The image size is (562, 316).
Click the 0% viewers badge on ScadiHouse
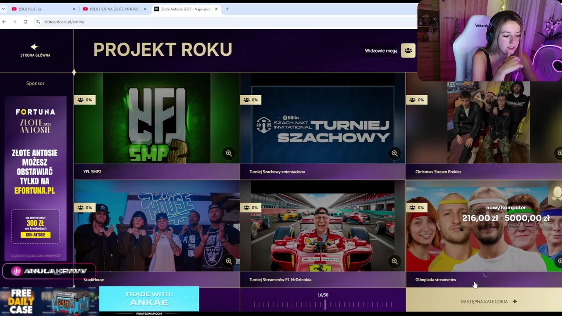click(84, 207)
